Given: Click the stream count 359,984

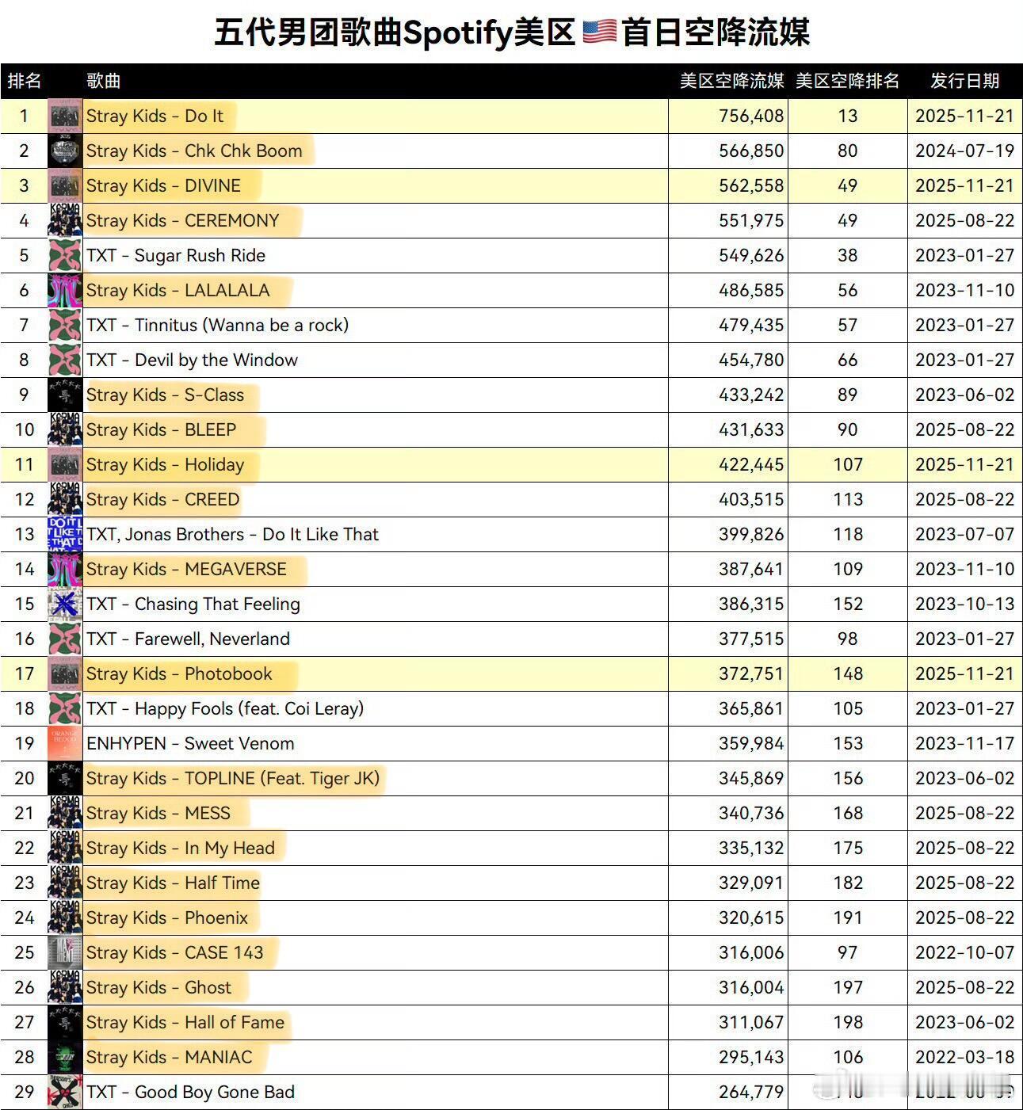Looking at the screenshot, I should point(751,743).
